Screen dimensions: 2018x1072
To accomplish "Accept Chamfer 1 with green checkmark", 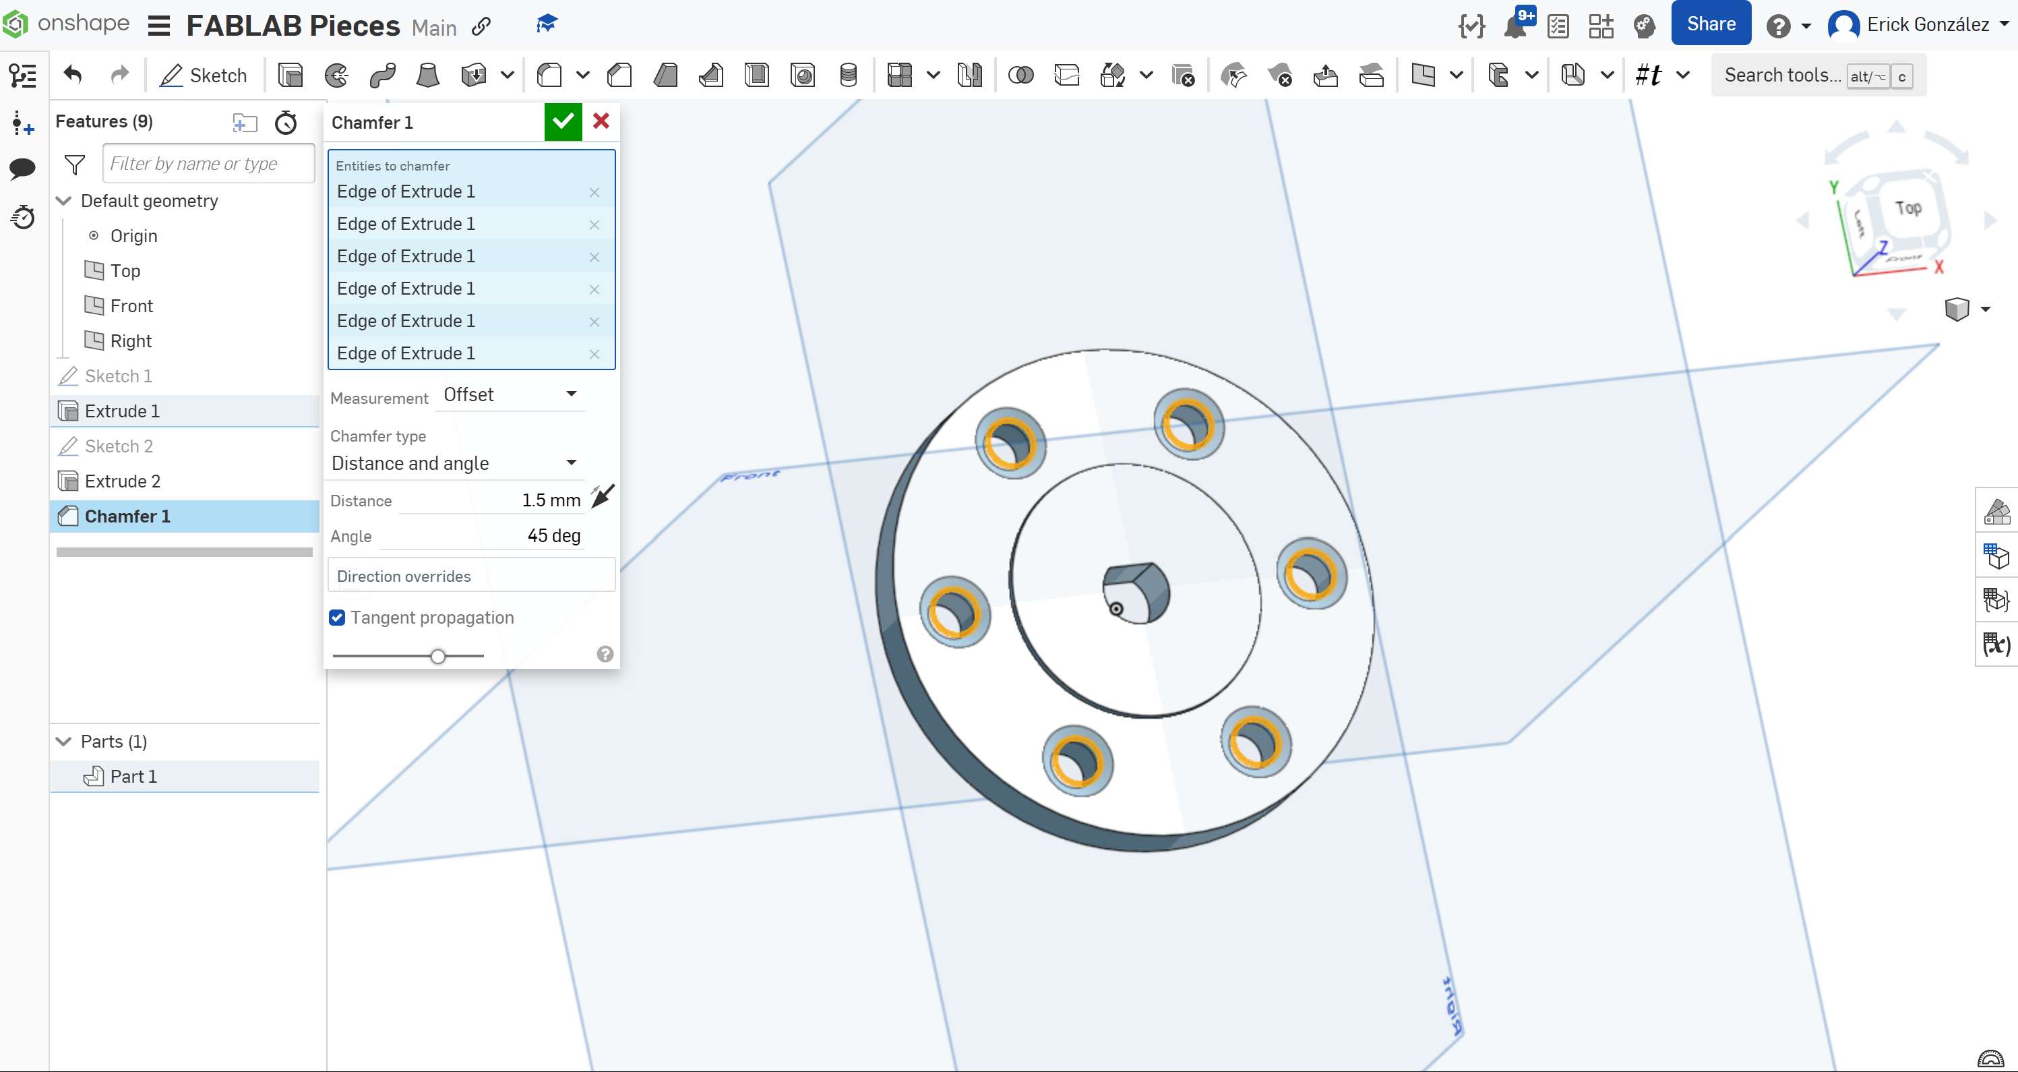I will (563, 121).
